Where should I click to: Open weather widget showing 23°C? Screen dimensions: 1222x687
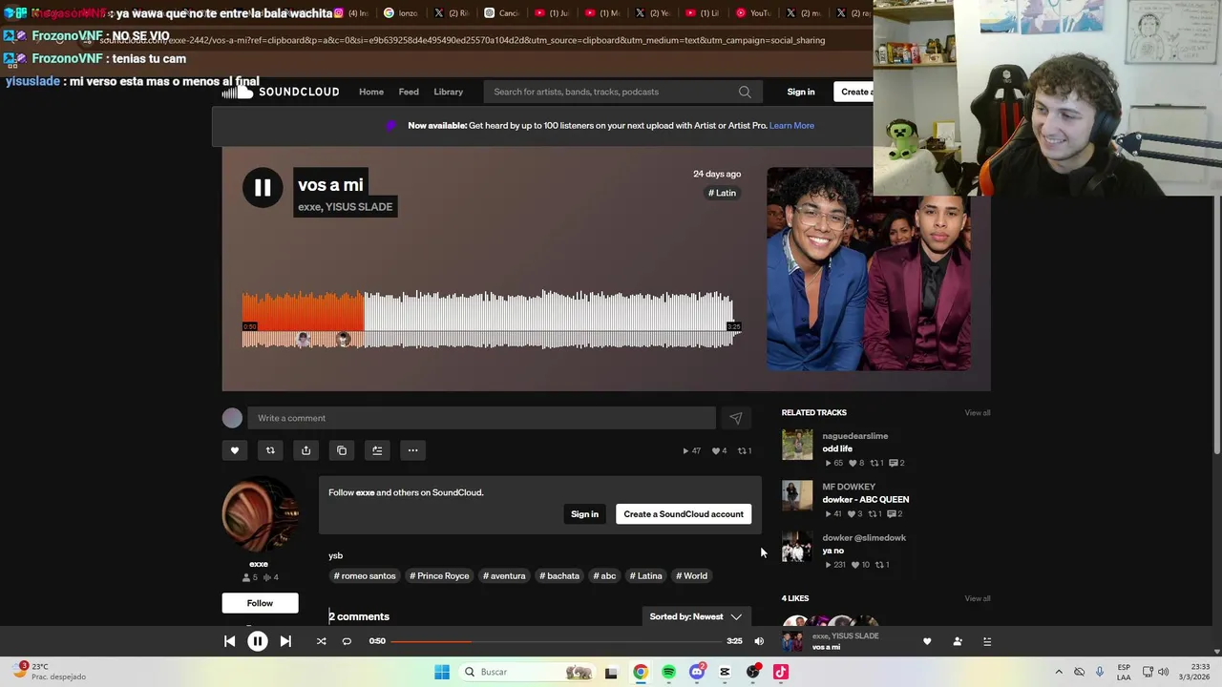coord(50,672)
